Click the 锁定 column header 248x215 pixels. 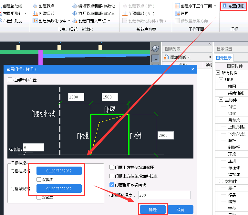point(209,65)
